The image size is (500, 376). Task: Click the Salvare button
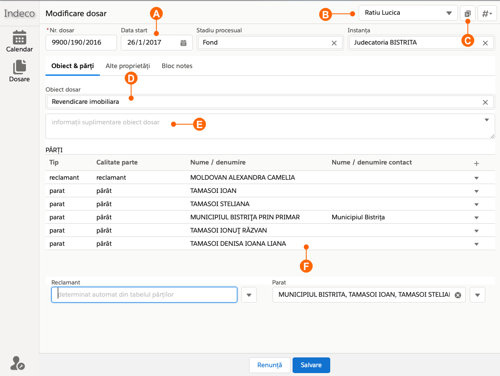point(311,365)
